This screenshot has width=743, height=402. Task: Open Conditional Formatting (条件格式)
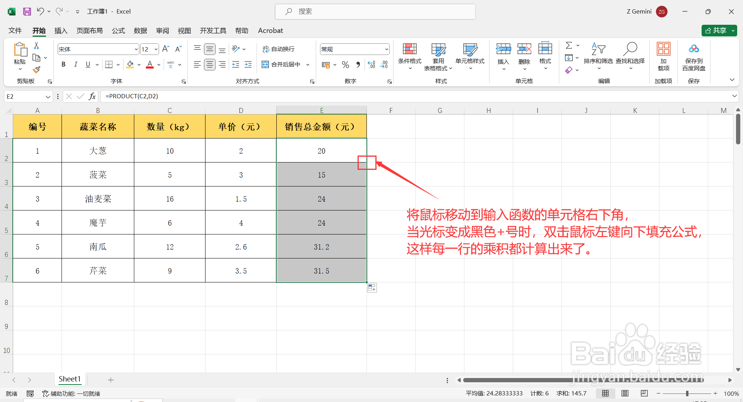click(x=409, y=56)
